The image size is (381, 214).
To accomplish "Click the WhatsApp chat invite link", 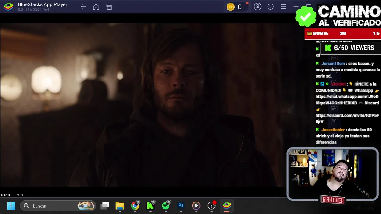I will (347, 100).
